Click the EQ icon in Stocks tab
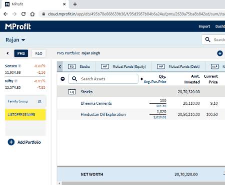Viewport: 225px width, 185px height. point(72,66)
